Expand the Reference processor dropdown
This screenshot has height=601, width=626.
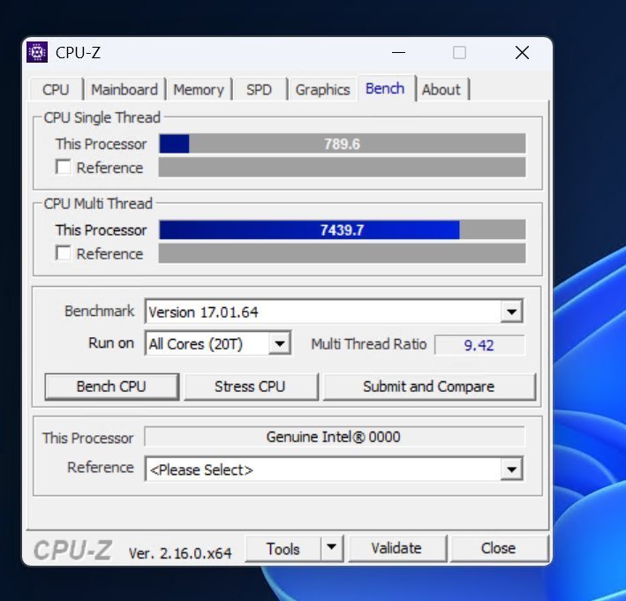click(512, 470)
